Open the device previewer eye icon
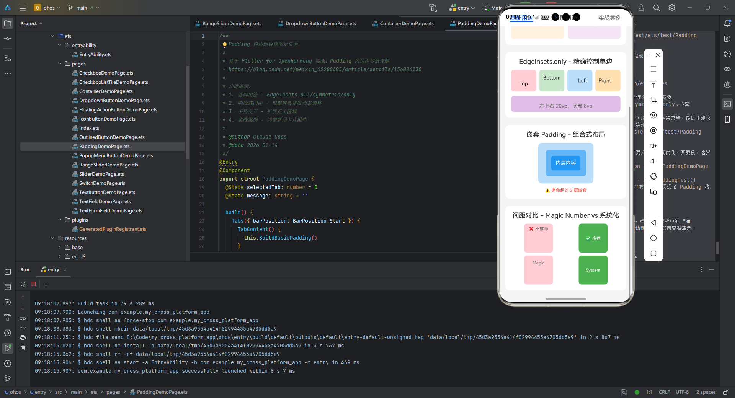 coord(727,69)
